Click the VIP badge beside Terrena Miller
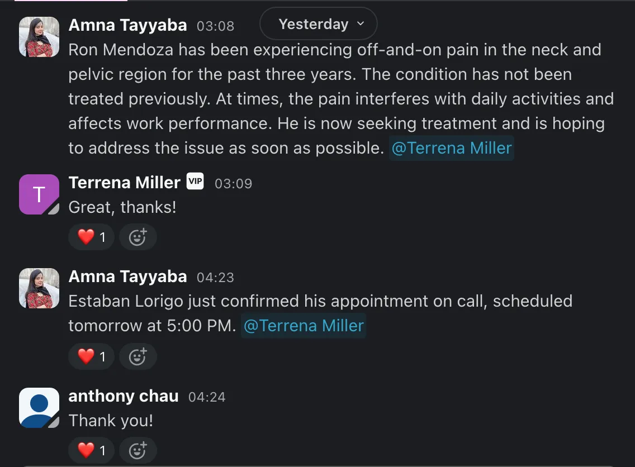The image size is (635, 467). [195, 182]
